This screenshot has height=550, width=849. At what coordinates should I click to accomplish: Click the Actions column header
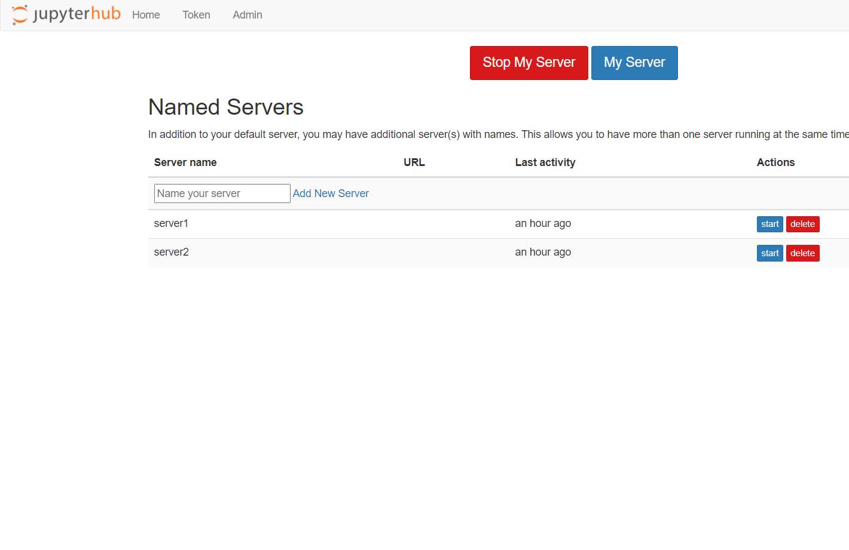pos(775,162)
